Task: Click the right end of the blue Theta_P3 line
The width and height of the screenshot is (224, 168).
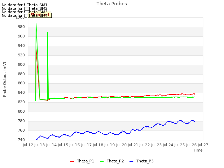Action: point(195,121)
